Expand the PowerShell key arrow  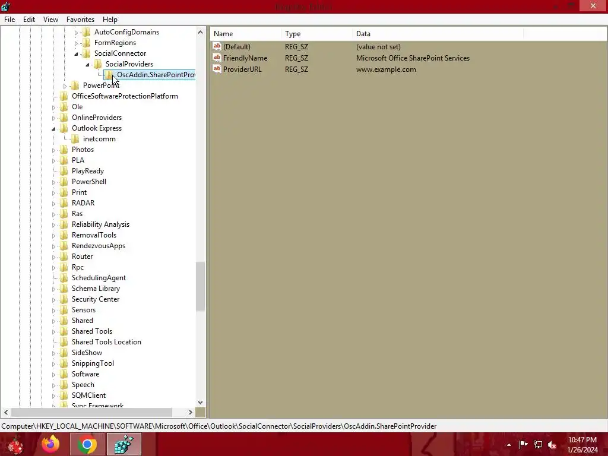pyautogui.click(x=54, y=182)
